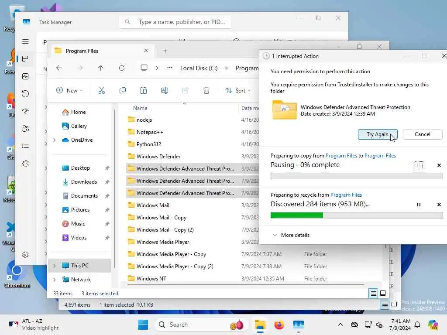Viewport: 447px width, 335px height.
Task: Click the Cut icon in Explorer toolbar
Action: click(101, 91)
